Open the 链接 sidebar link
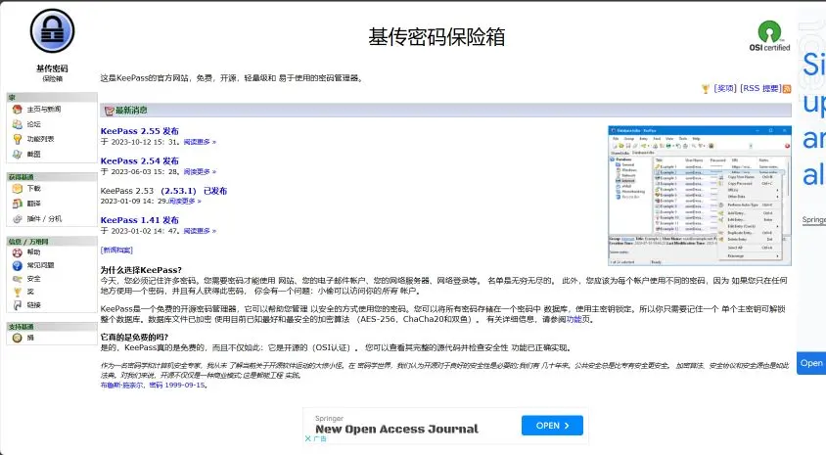The height and width of the screenshot is (455, 826). point(33,305)
